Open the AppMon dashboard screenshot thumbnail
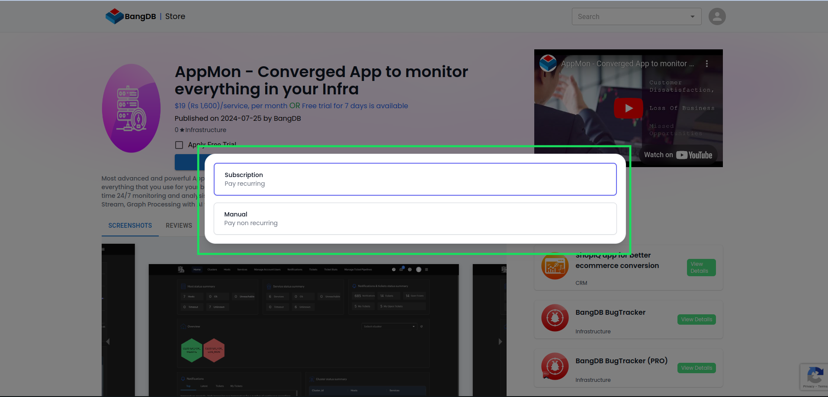This screenshot has width=828, height=397. (303, 330)
